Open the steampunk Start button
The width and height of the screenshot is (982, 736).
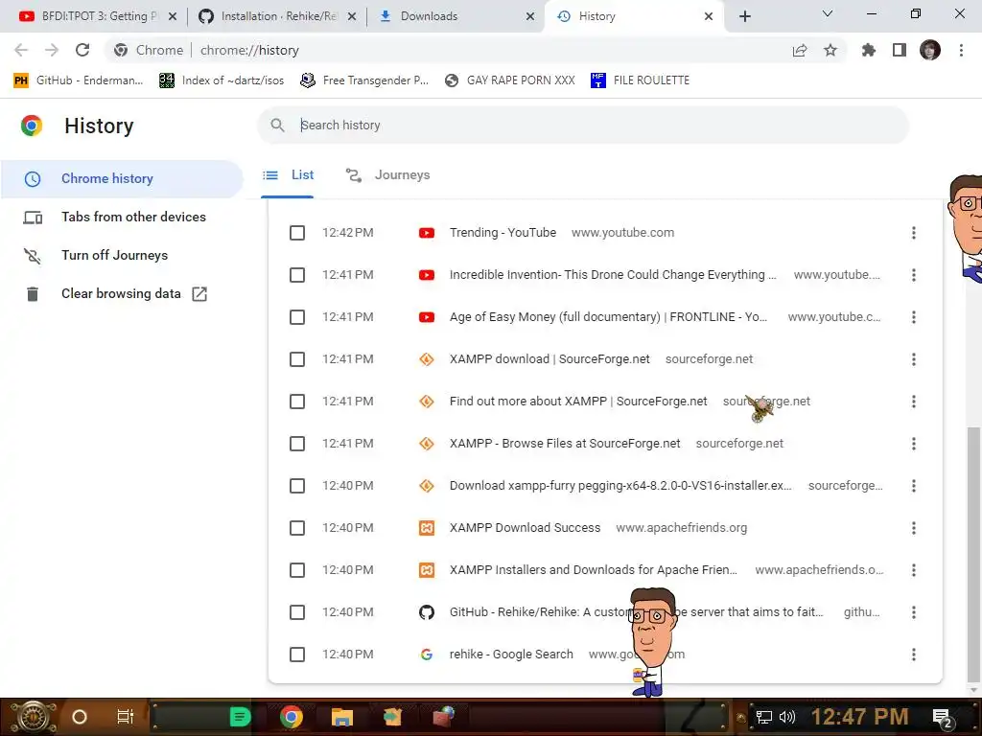33,717
